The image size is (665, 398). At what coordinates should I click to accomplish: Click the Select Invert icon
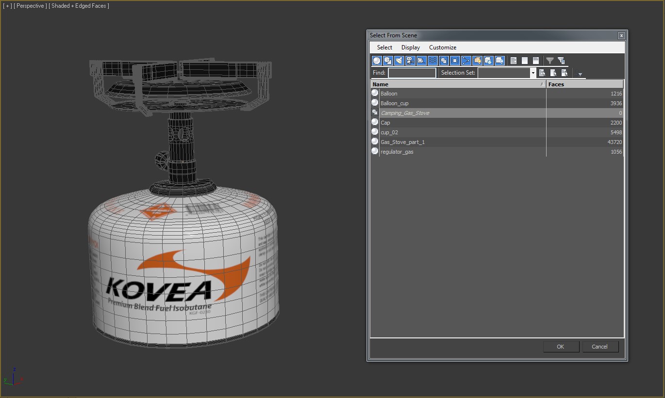pos(536,61)
